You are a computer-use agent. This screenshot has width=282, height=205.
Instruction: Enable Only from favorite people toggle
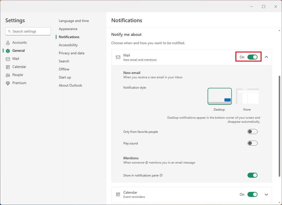tap(252, 132)
